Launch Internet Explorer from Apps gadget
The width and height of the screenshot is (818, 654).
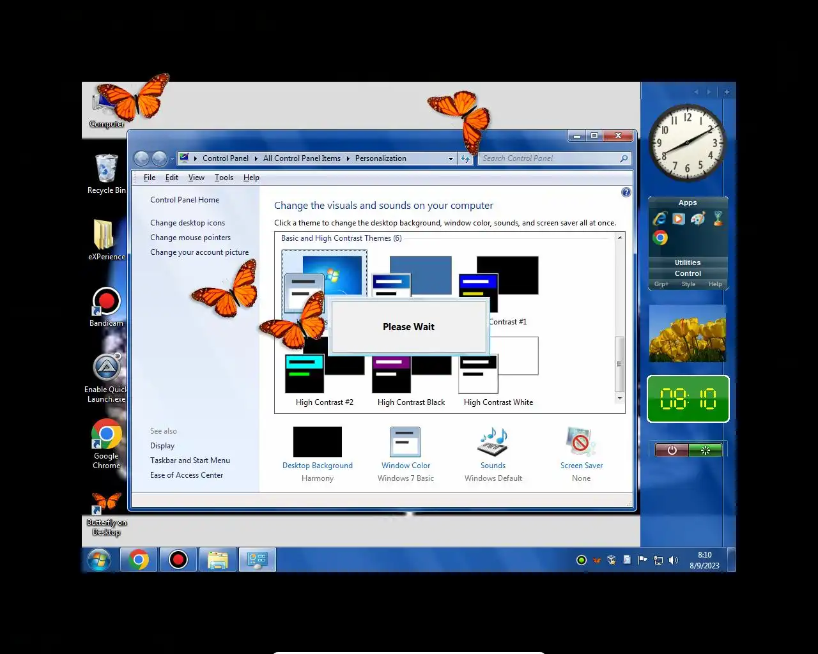[x=660, y=219]
